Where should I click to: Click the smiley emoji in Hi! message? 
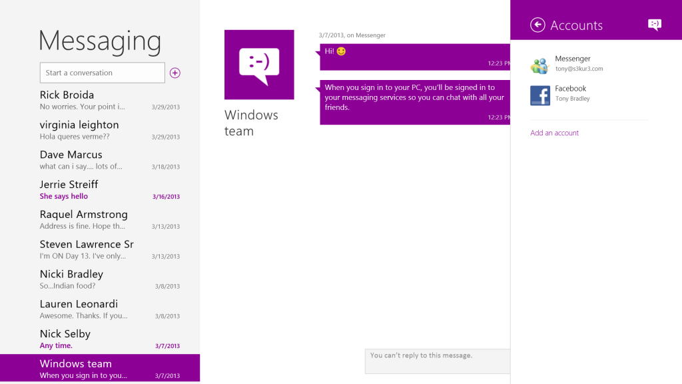click(x=341, y=51)
